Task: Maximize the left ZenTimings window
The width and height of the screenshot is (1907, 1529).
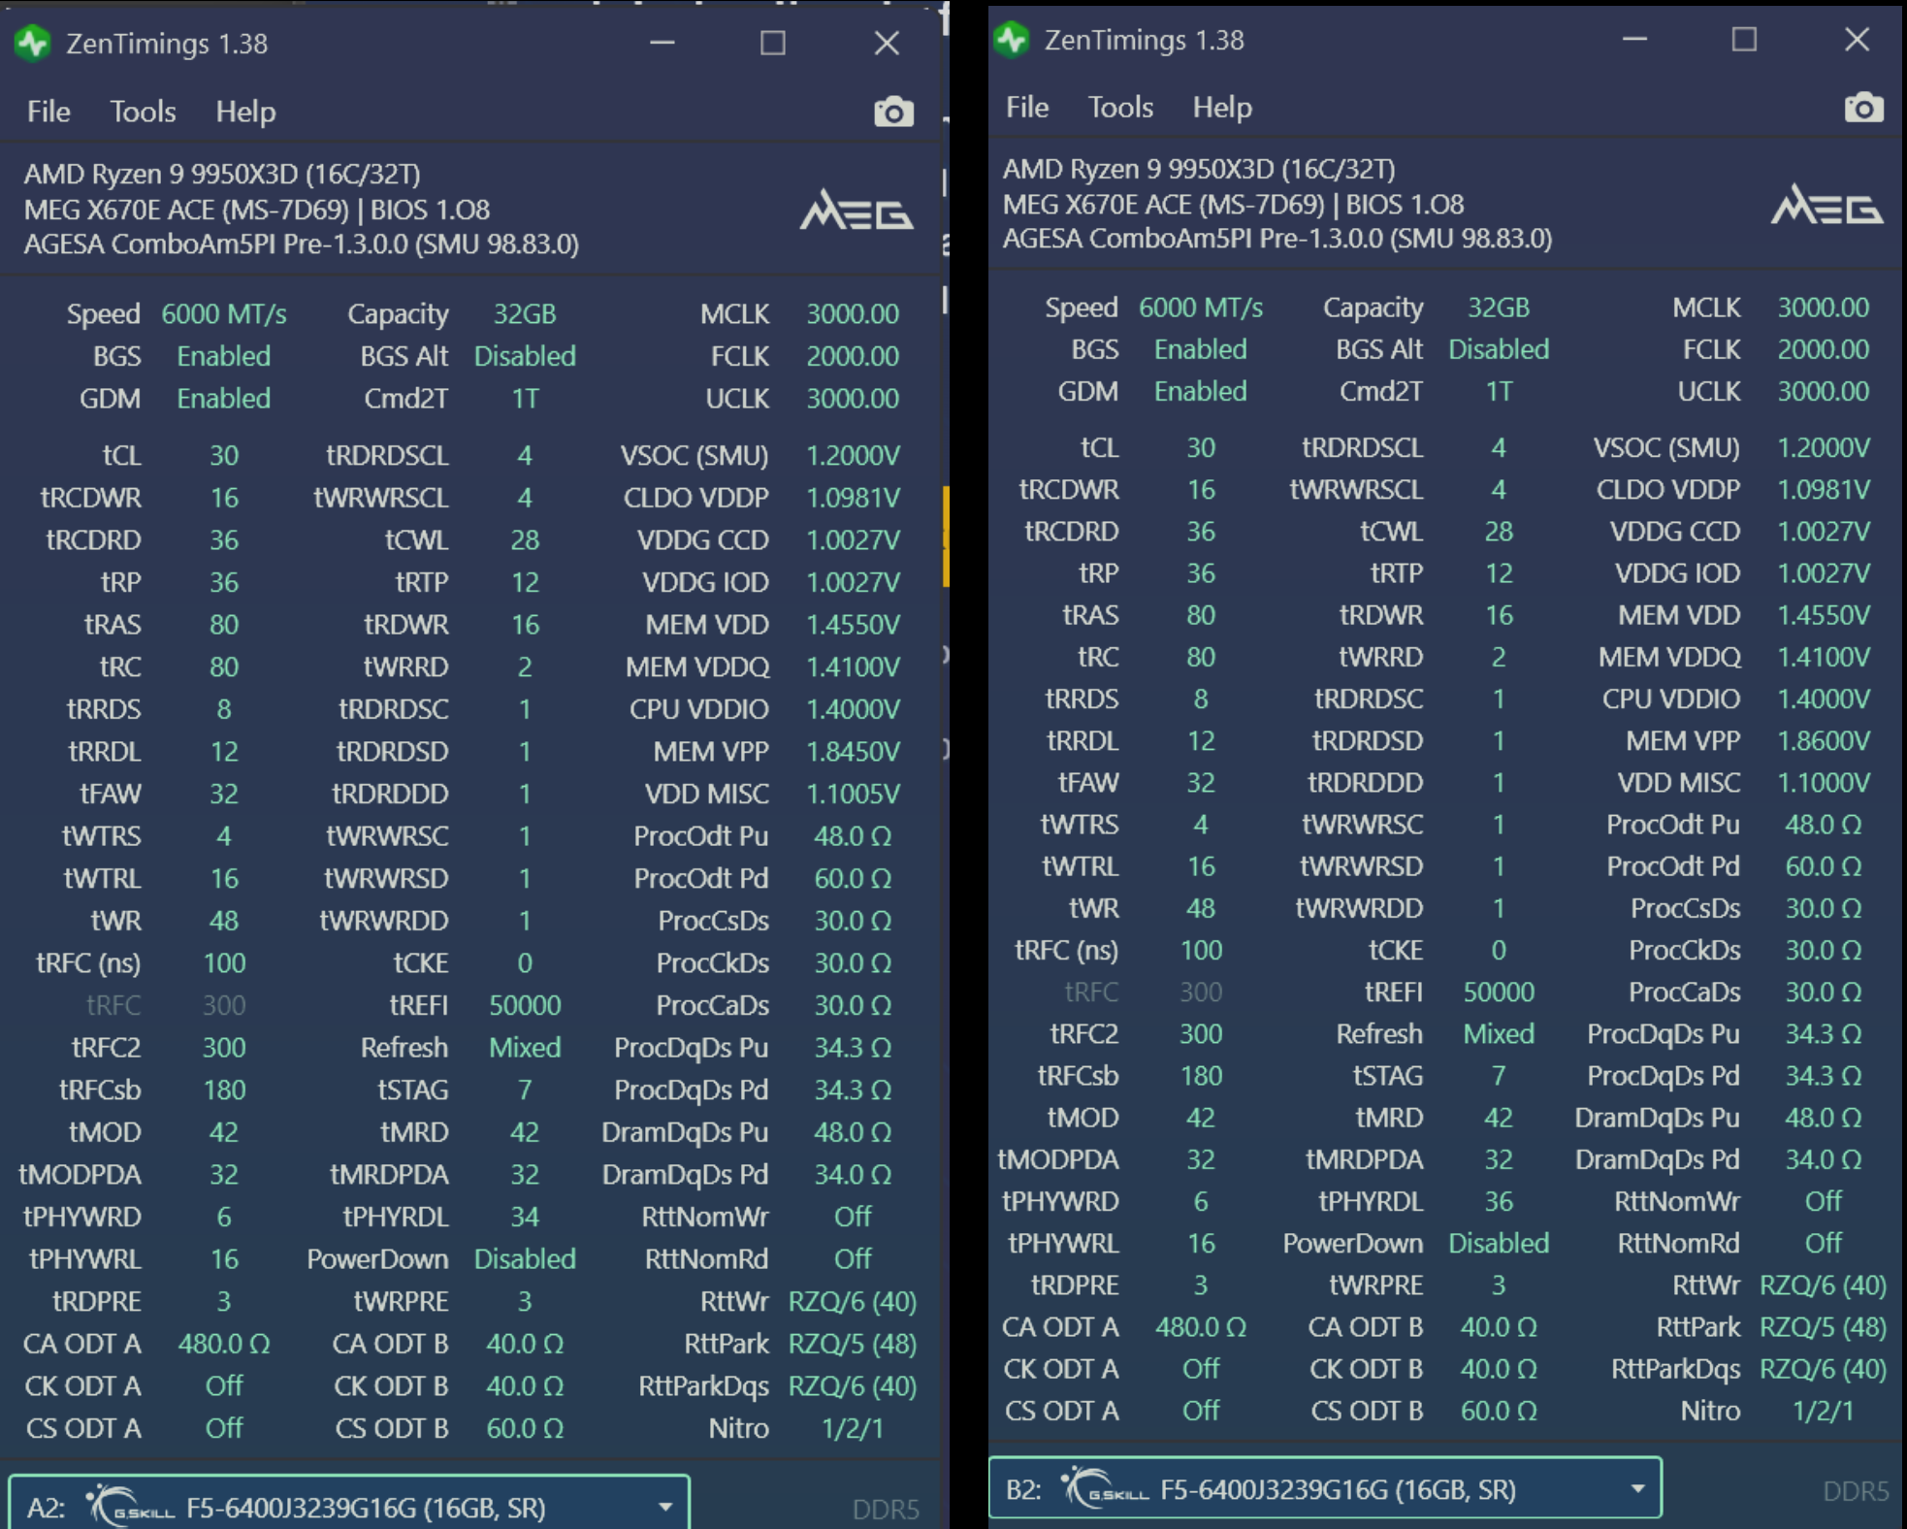Action: (773, 43)
